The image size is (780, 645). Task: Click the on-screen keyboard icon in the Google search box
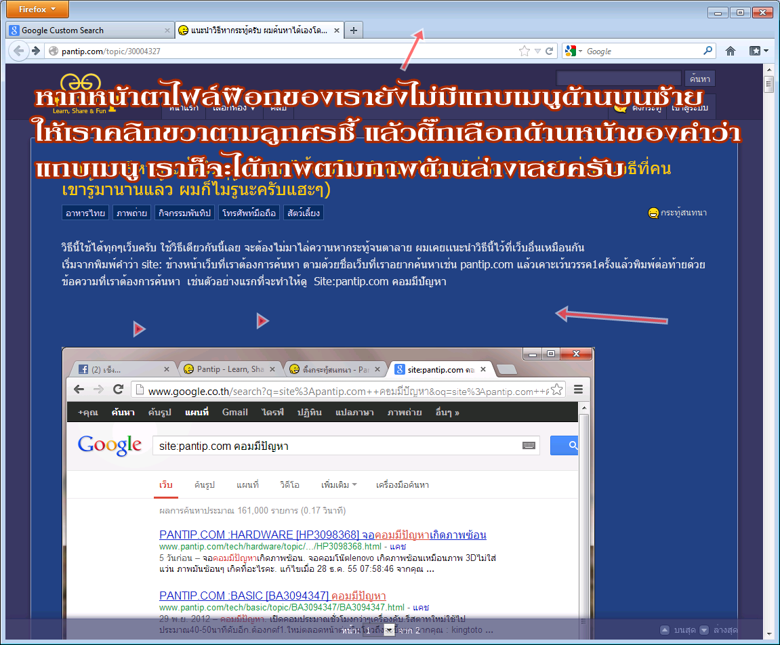pos(529,446)
